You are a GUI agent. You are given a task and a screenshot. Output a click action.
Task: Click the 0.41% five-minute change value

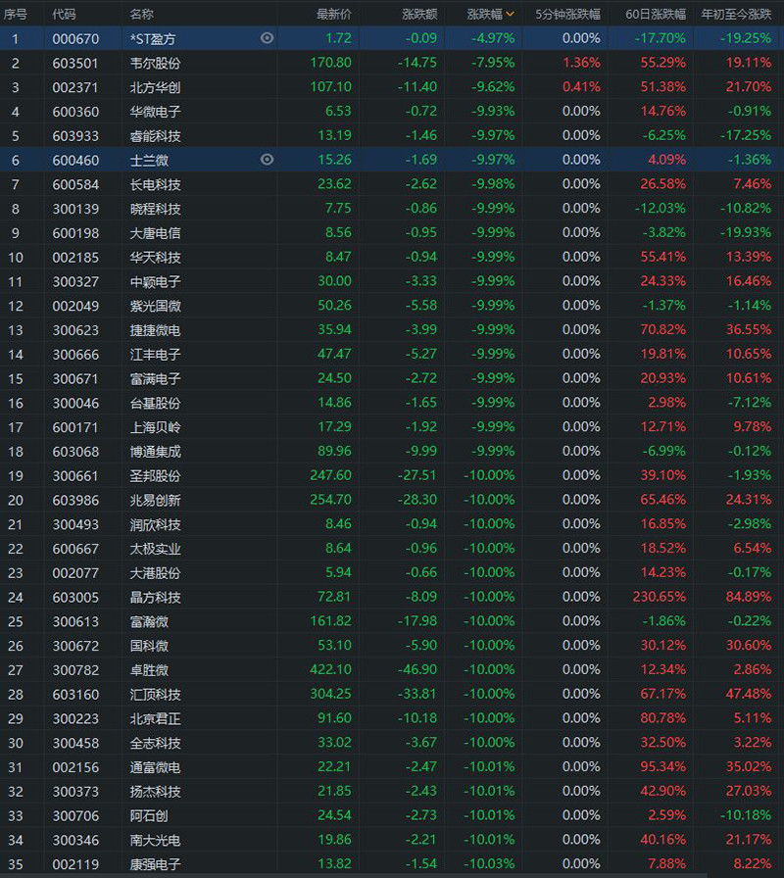[581, 87]
